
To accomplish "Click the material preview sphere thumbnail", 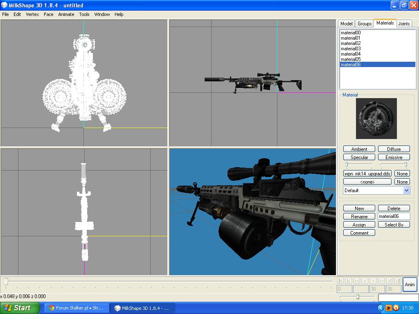I will click(376, 119).
